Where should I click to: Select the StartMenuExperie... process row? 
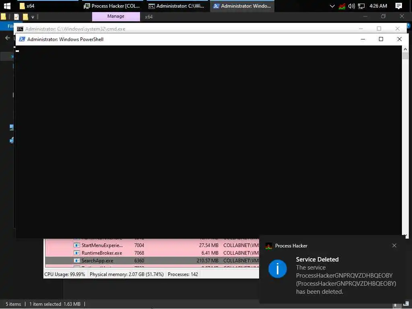pyautogui.click(x=152, y=245)
